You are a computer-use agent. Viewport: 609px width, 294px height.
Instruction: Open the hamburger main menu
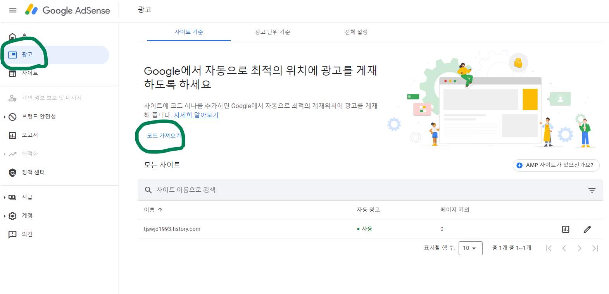pos(13,10)
